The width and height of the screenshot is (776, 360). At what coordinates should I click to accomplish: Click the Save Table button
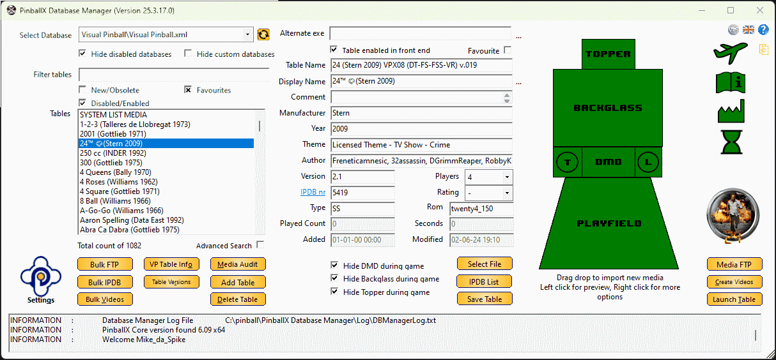coord(485,299)
